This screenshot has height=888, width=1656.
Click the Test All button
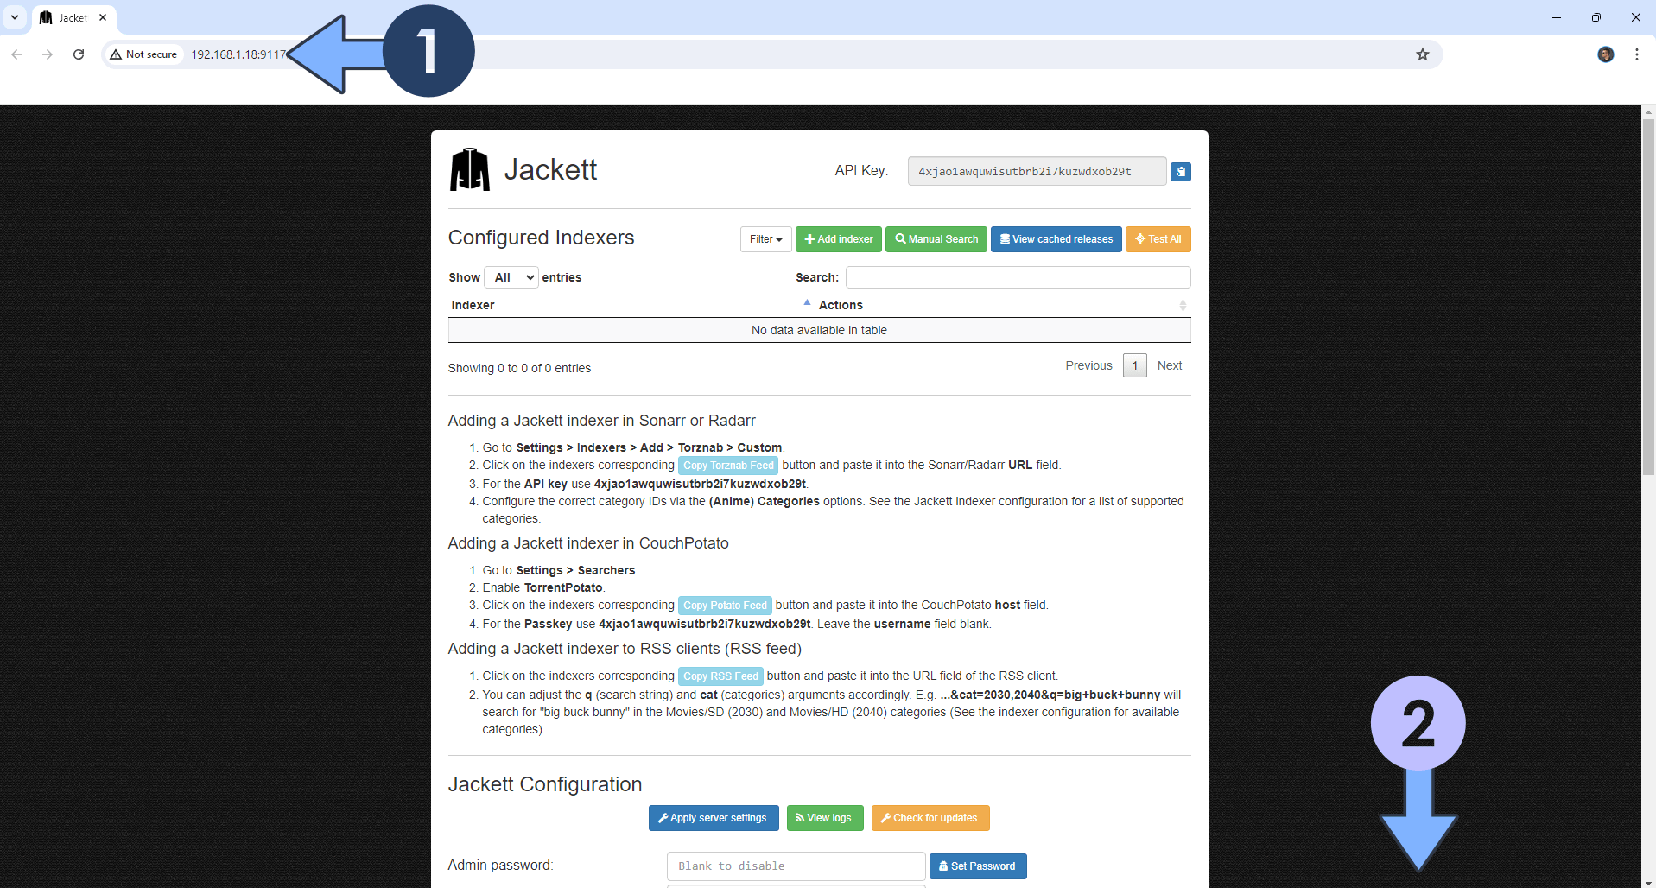click(x=1158, y=239)
